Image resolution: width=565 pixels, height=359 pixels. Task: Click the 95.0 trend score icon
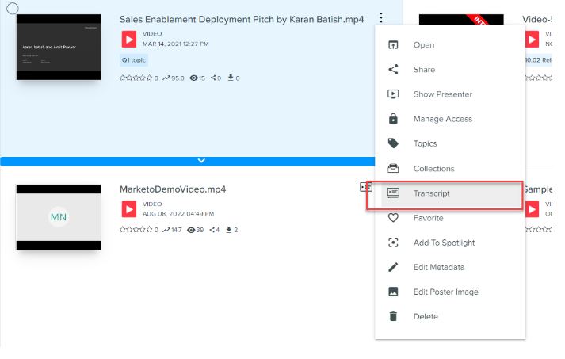pyautogui.click(x=166, y=78)
